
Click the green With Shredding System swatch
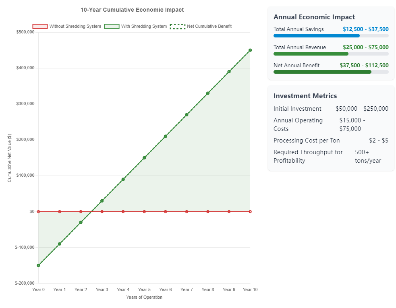click(x=112, y=27)
